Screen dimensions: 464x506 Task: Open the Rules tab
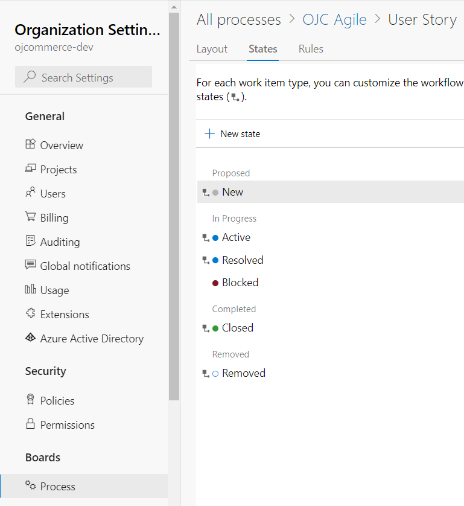(311, 49)
